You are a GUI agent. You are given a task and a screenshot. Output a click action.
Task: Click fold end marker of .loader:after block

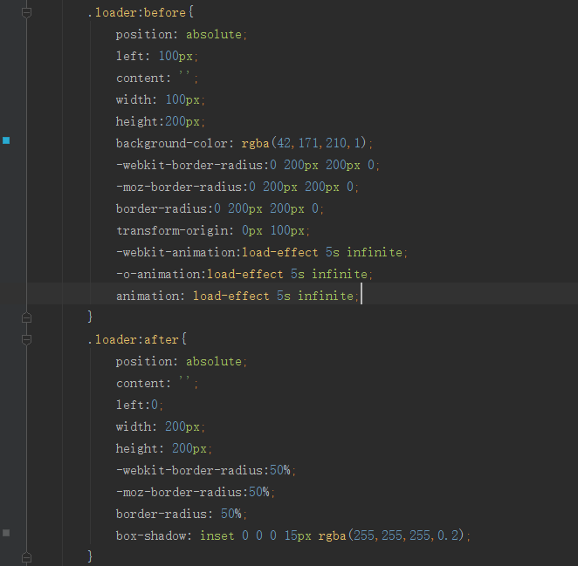click(x=26, y=557)
